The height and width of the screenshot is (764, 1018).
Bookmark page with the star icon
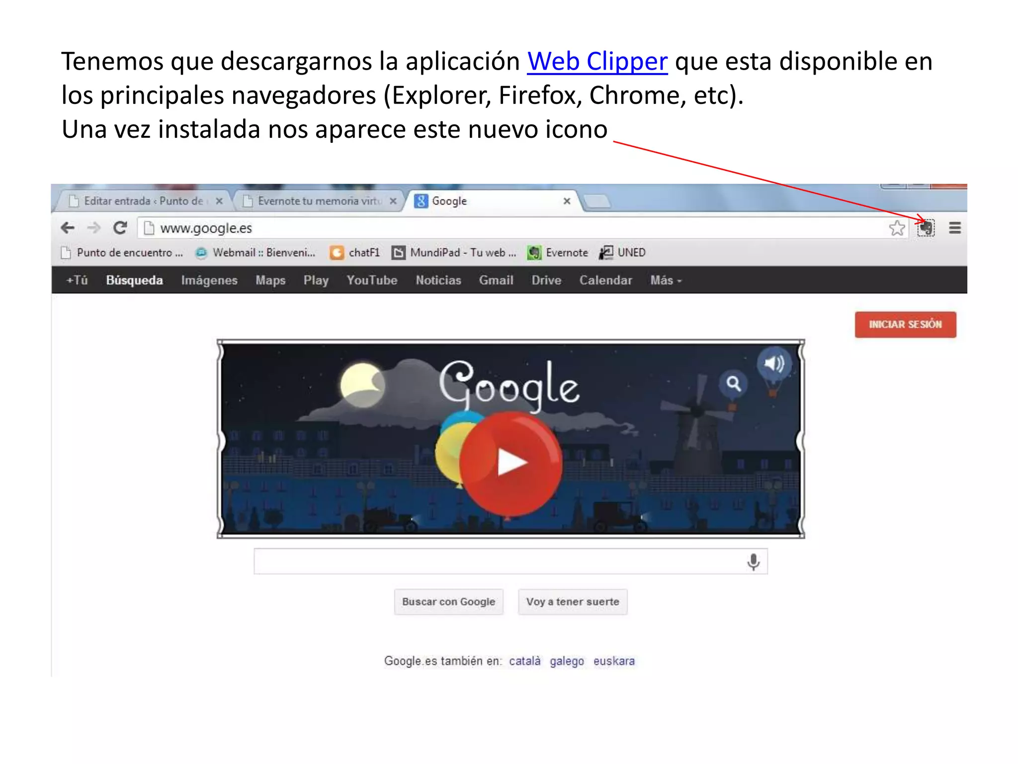(897, 228)
